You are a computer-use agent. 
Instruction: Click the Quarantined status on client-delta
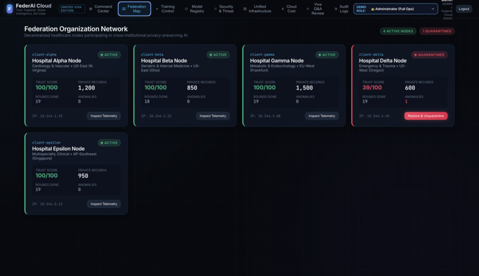430,55
